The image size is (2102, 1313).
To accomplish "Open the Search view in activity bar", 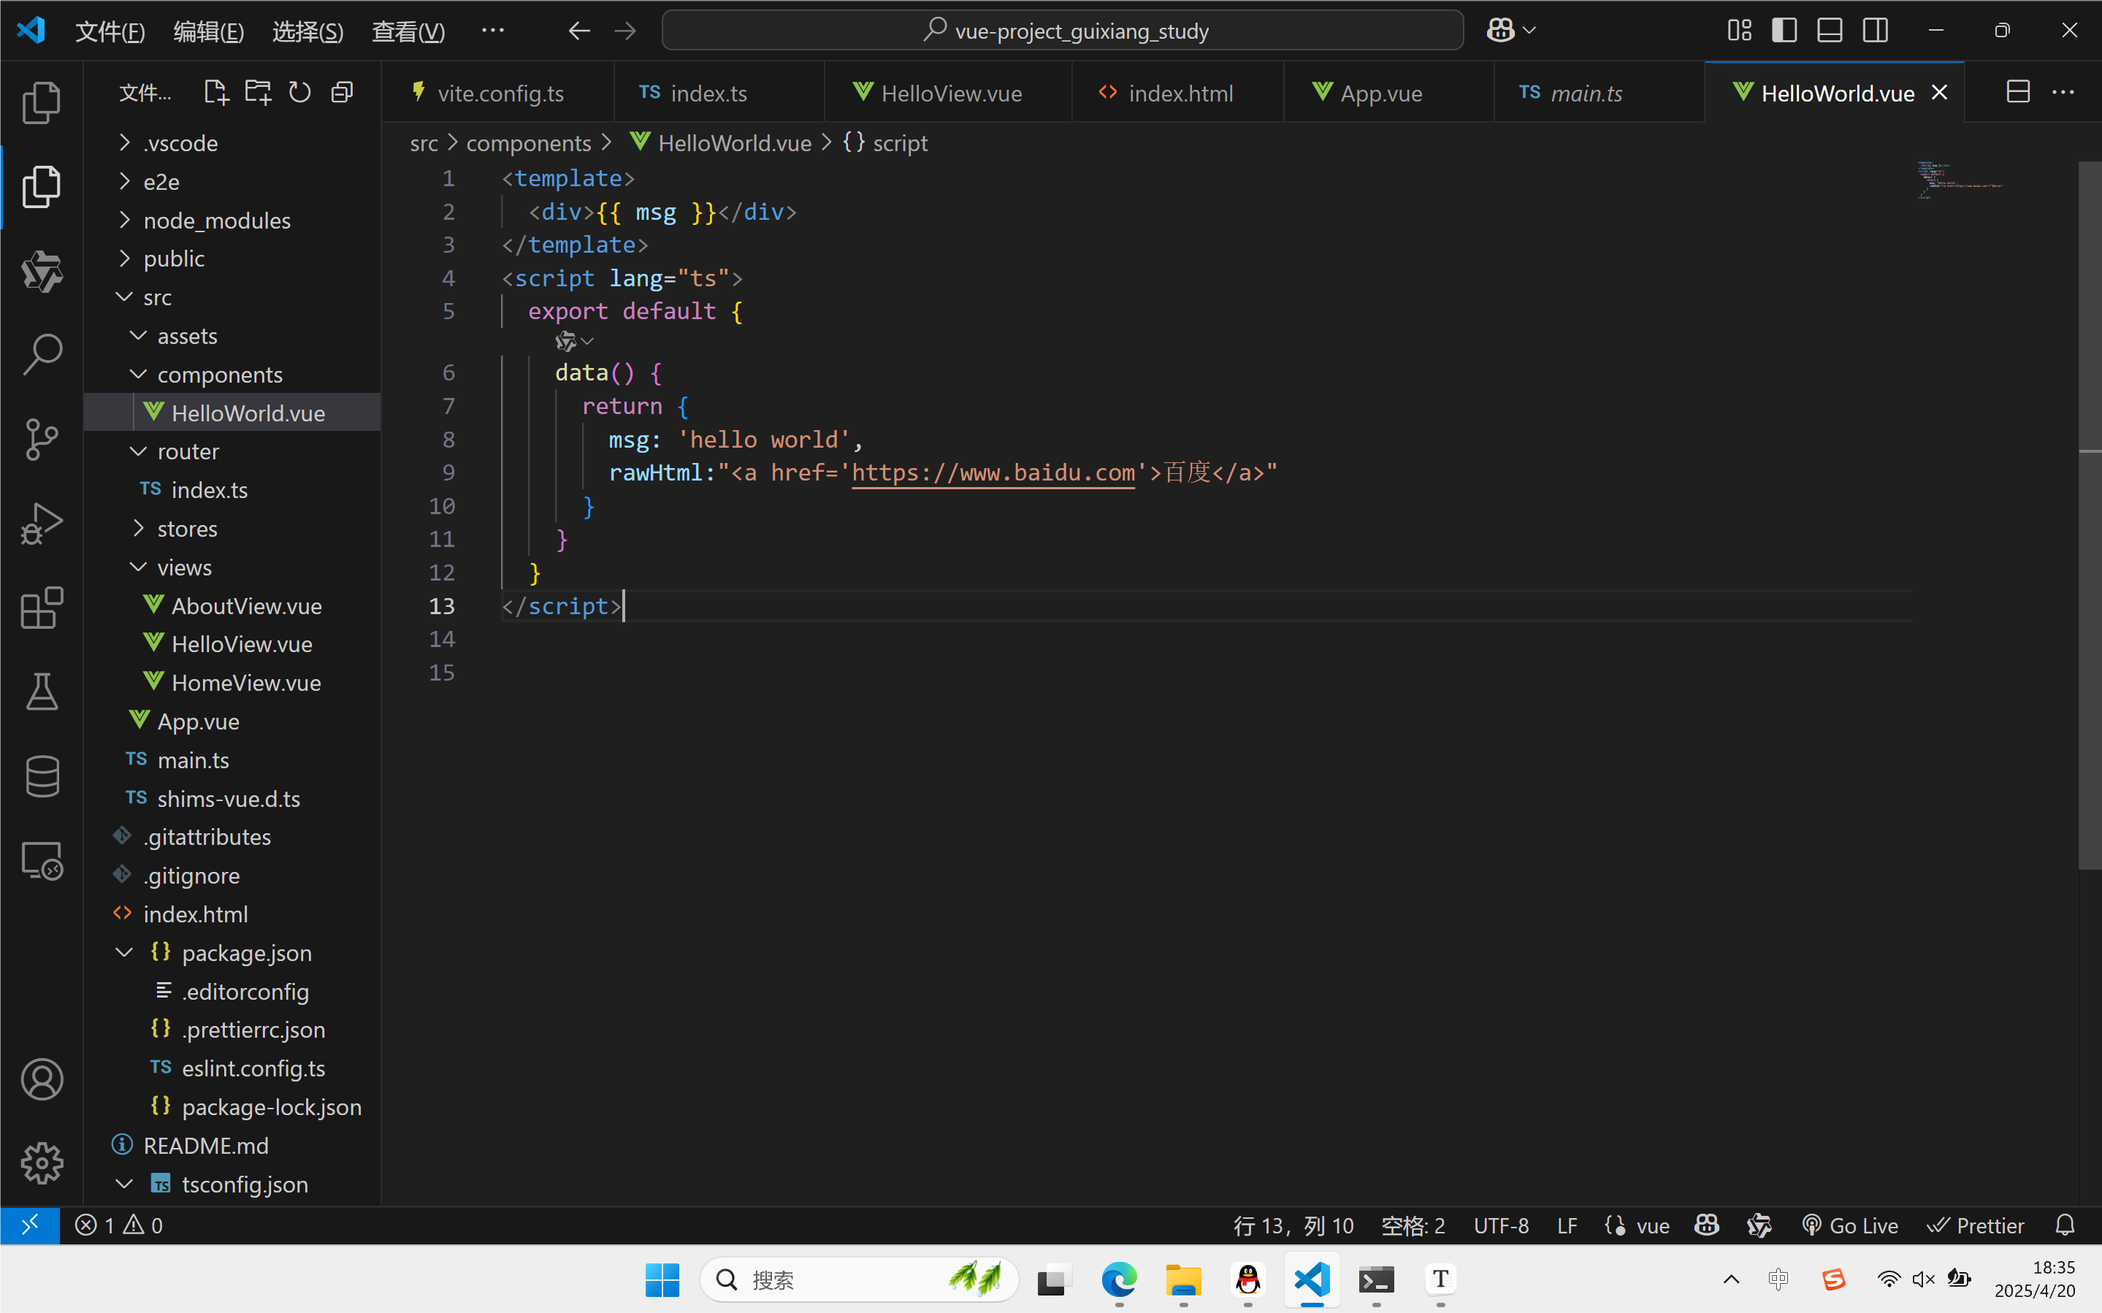I will (42, 354).
